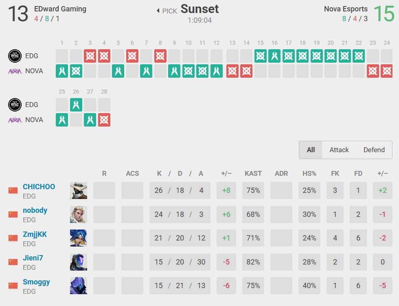Image resolution: width=399 pixels, height=306 pixels.
Task: Click round number 28 label
Action: coord(104,92)
